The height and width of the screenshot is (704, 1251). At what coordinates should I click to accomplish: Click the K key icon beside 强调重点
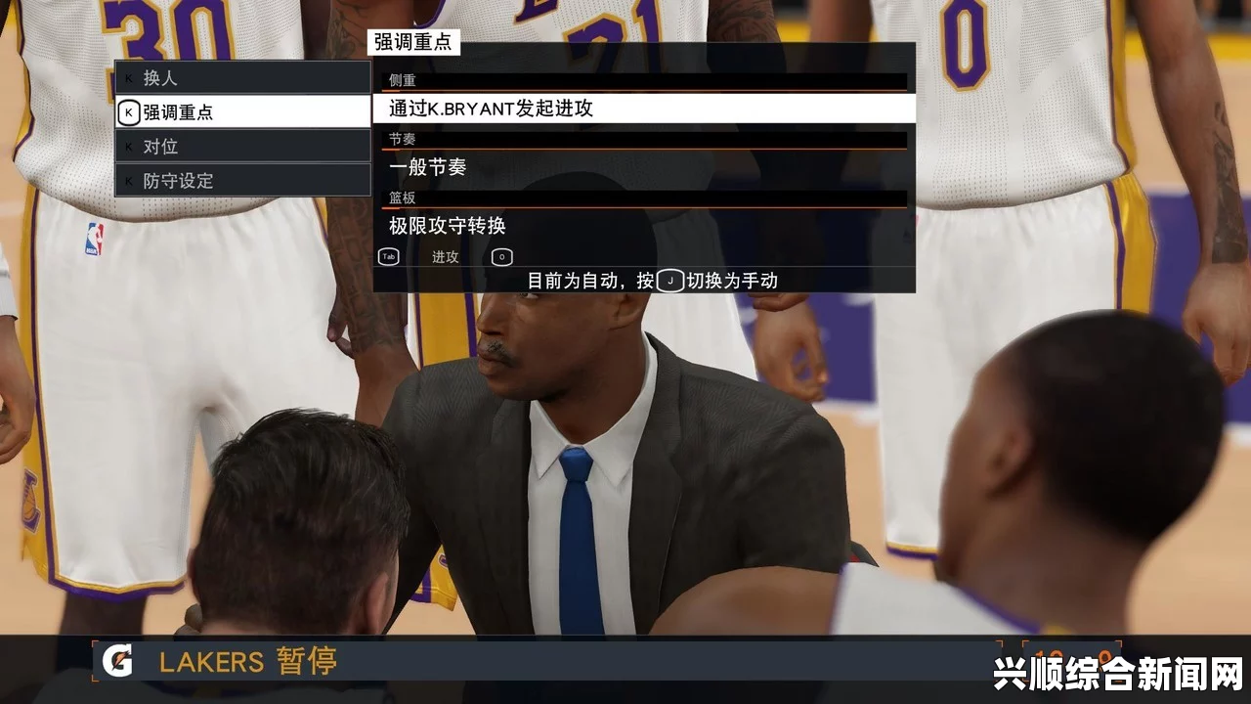pos(128,112)
